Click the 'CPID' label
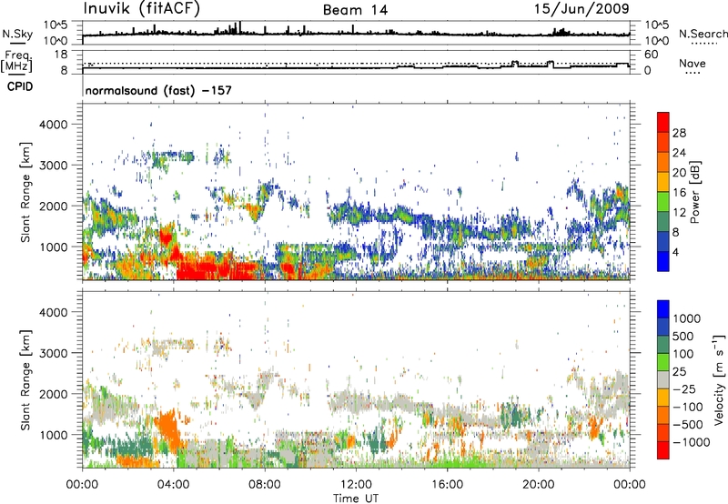This screenshot has width=728, height=504. [20, 86]
